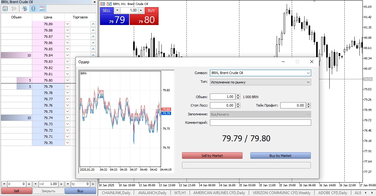
Task: Click the Sell button in the DOM panel
Action: tap(17, 191)
